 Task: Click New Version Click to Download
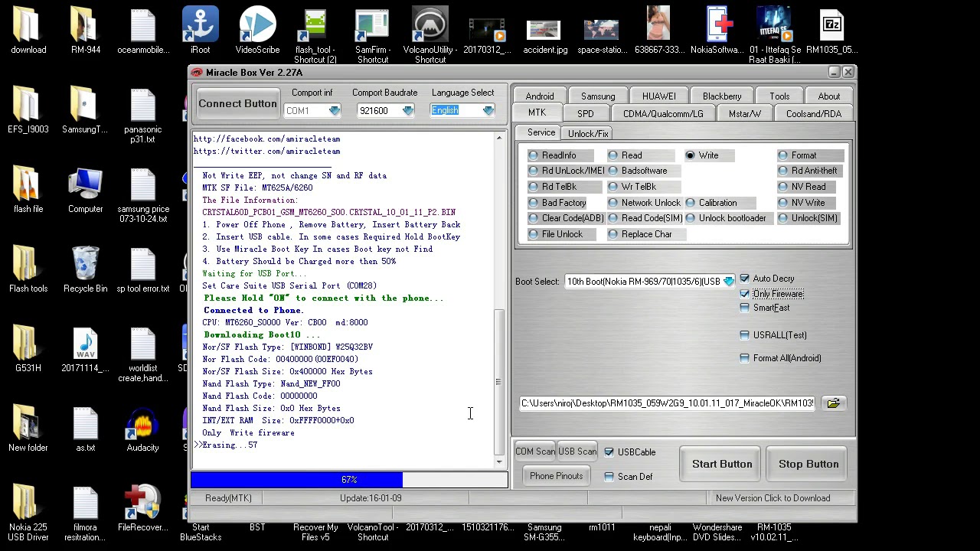773,498
